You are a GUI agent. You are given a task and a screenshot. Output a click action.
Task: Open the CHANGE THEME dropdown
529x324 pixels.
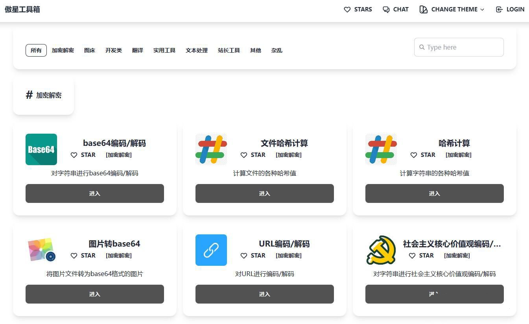pos(452,9)
